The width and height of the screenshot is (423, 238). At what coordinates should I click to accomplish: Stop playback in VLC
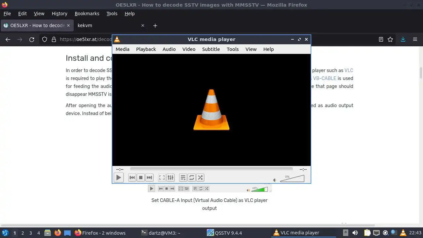pos(141,178)
